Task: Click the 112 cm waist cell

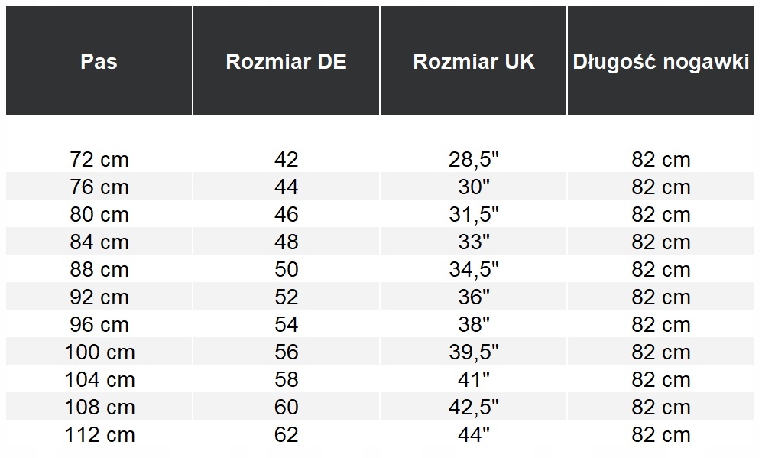Action: pyautogui.click(x=99, y=435)
